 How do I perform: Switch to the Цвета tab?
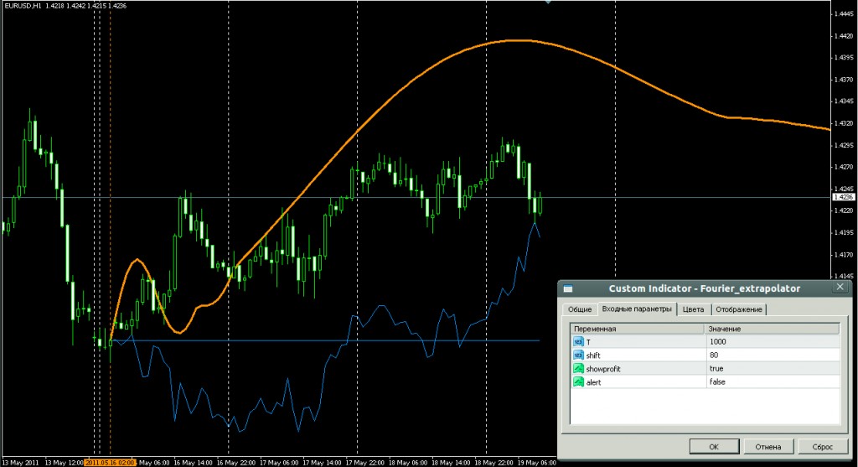pos(693,309)
